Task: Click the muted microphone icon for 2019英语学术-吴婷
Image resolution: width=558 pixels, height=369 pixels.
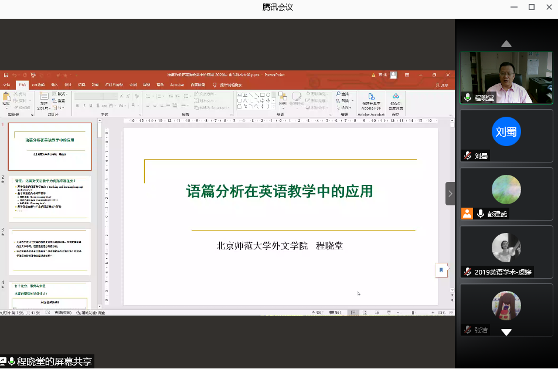Action: pyautogui.click(x=468, y=272)
